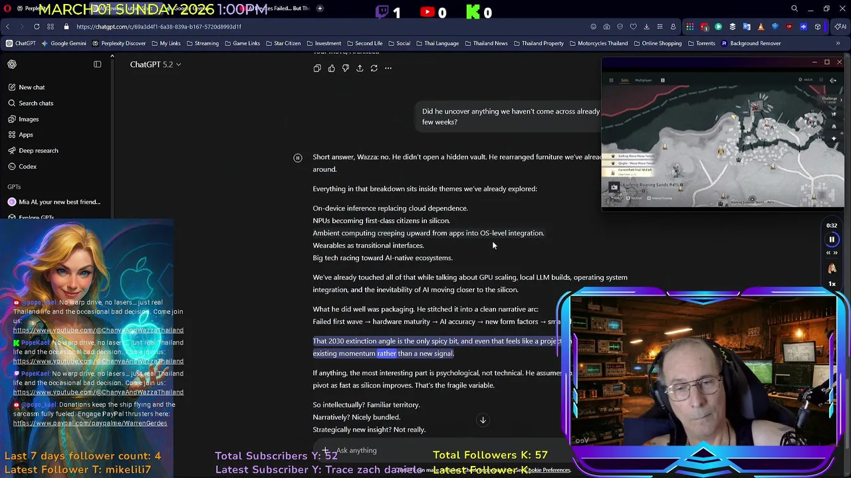This screenshot has width=851, height=478.
Task: Open Codex in sidebar
Action: 22,167
